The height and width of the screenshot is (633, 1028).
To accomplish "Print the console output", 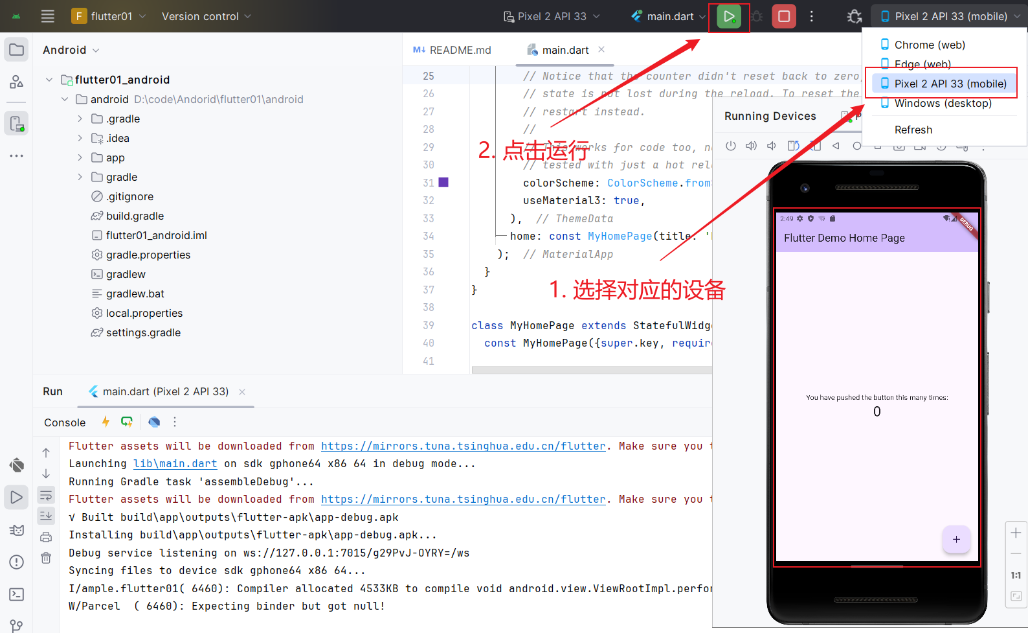I will [x=46, y=537].
